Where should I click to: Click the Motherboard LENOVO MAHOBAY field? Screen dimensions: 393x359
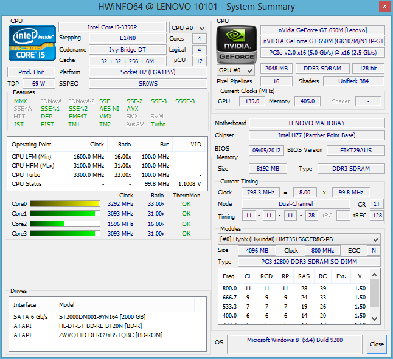click(317, 123)
